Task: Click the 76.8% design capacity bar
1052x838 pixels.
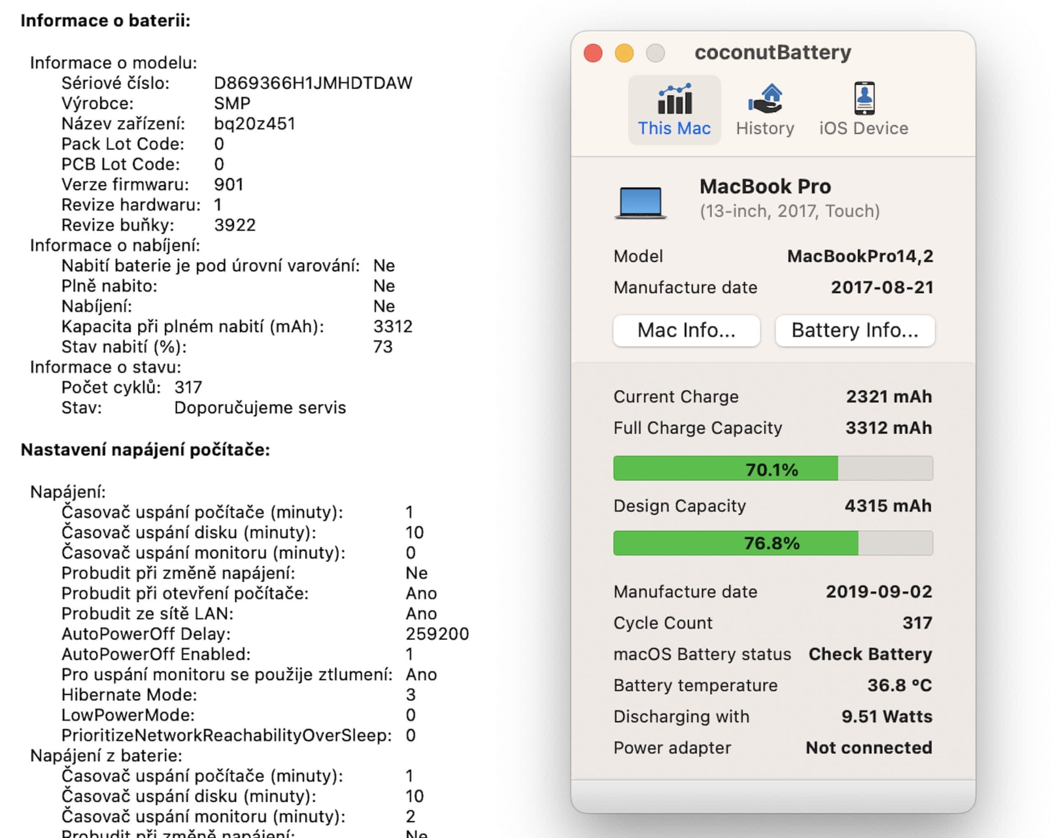Action: (x=773, y=543)
